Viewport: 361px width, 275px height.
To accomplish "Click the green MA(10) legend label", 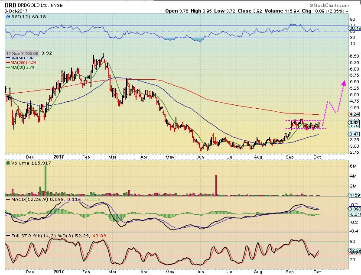I will click(x=22, y=67).
